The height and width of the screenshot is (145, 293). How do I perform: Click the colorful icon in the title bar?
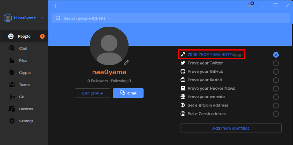coord(251,5)
